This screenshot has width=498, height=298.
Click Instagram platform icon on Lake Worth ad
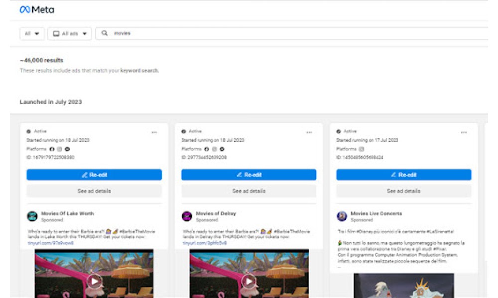[x=59, y=149]
